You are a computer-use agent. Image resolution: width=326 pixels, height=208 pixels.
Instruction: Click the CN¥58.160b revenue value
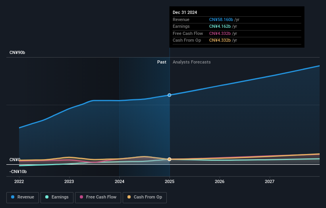pos(221,19)
